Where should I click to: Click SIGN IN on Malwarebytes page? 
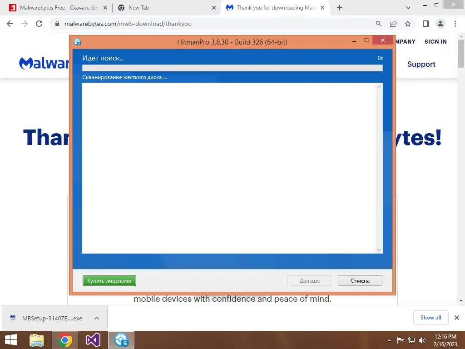pyautogui.click(x=435, y=41)
